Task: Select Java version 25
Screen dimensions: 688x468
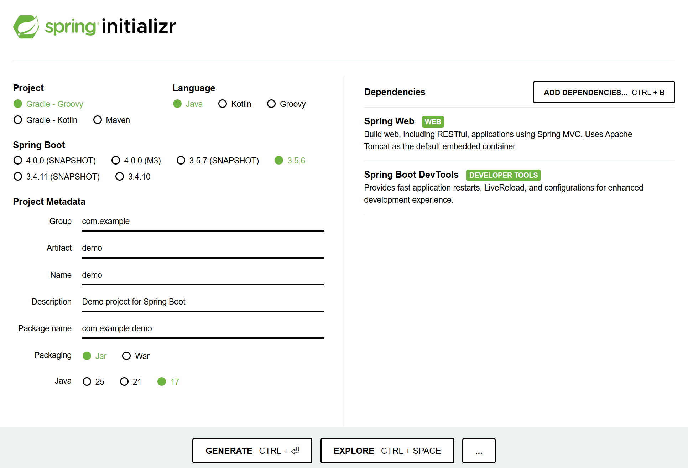Action: 87,382
